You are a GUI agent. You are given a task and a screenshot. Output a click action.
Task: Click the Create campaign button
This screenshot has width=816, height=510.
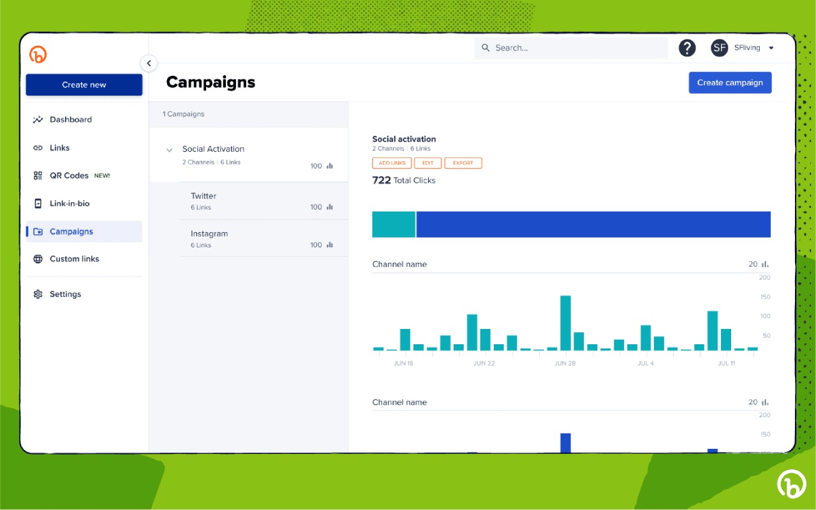point(730,82)
